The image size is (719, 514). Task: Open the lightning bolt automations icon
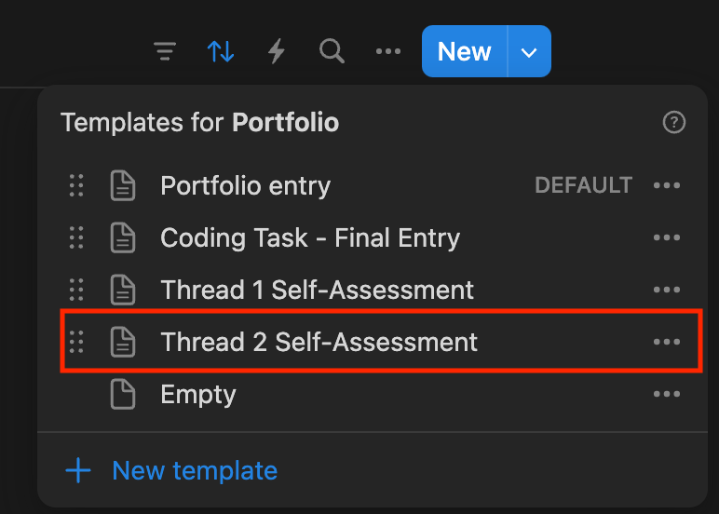tap(276, 51)
